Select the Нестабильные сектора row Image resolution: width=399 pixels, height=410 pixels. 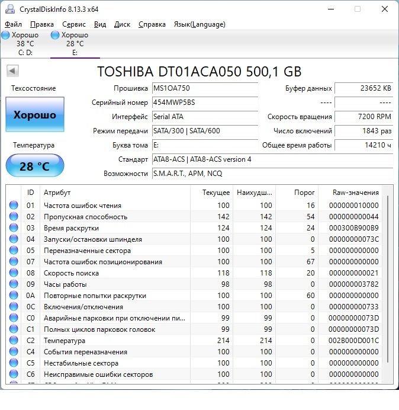click(194, 363)
